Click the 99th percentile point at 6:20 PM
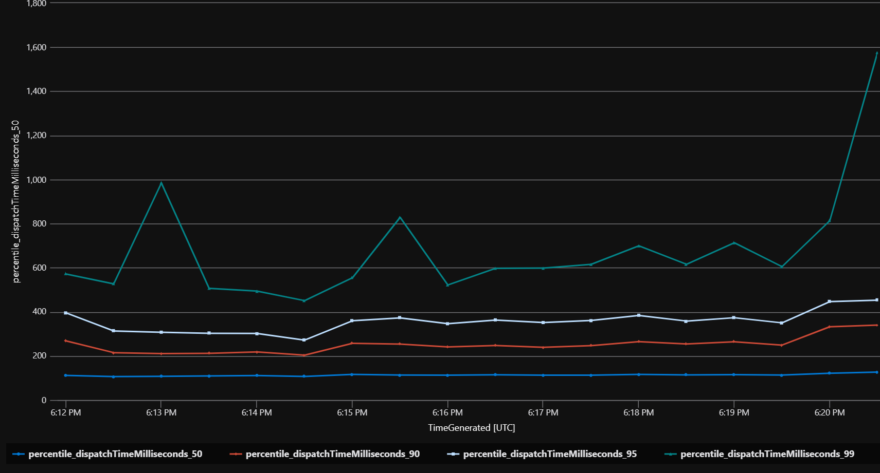880x473 pixels. 829,221
